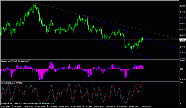The image size is (186, 108).
Task: Click the 10 Mar 12:00 time label
Action: coord(134,107)
